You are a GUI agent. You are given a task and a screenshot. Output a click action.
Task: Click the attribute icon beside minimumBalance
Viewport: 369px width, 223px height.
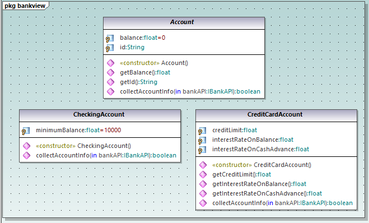pyautogui.click(x=26, y=131)
